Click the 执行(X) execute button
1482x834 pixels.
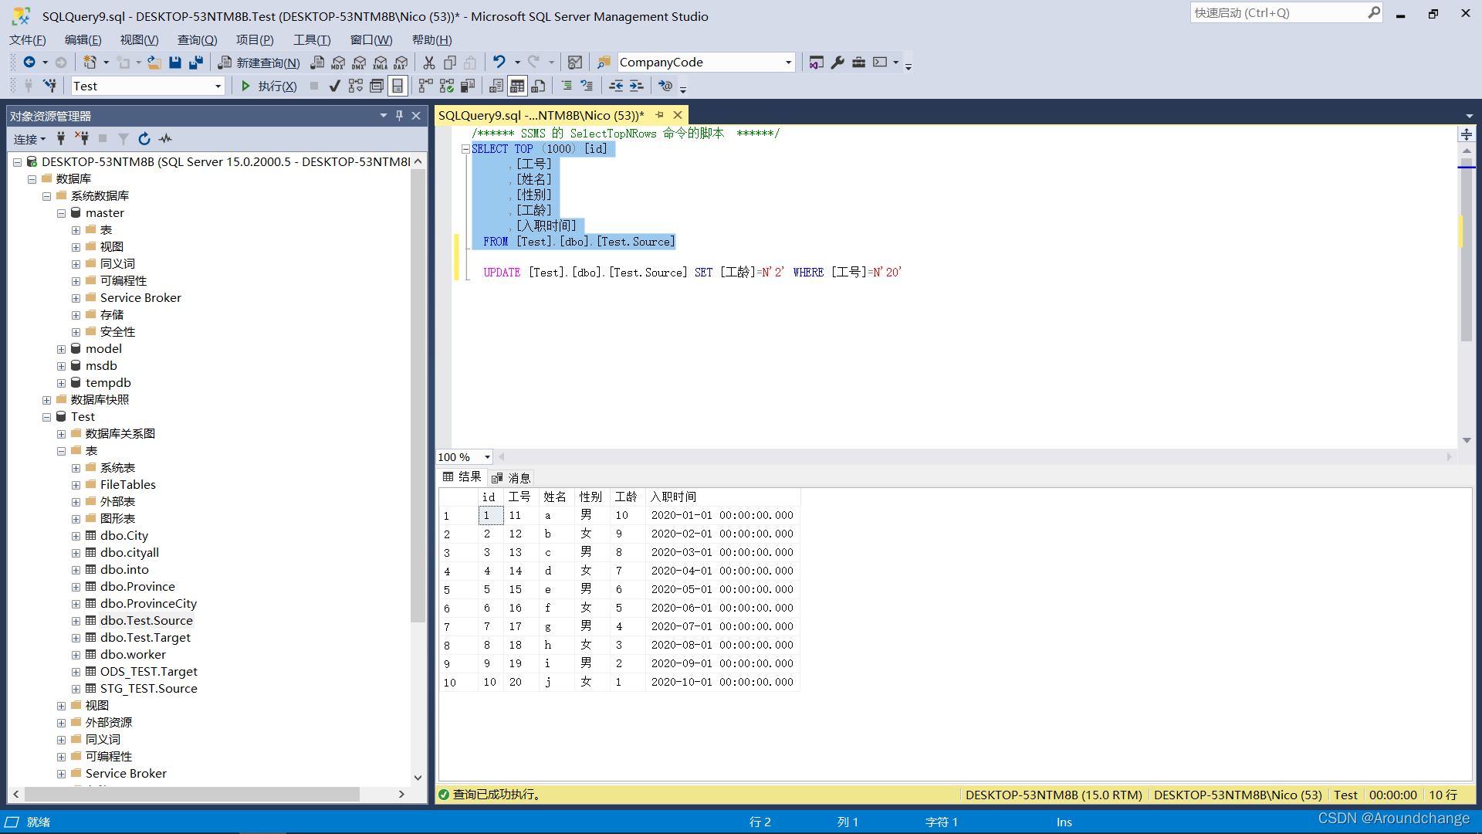tap(269, 86)
